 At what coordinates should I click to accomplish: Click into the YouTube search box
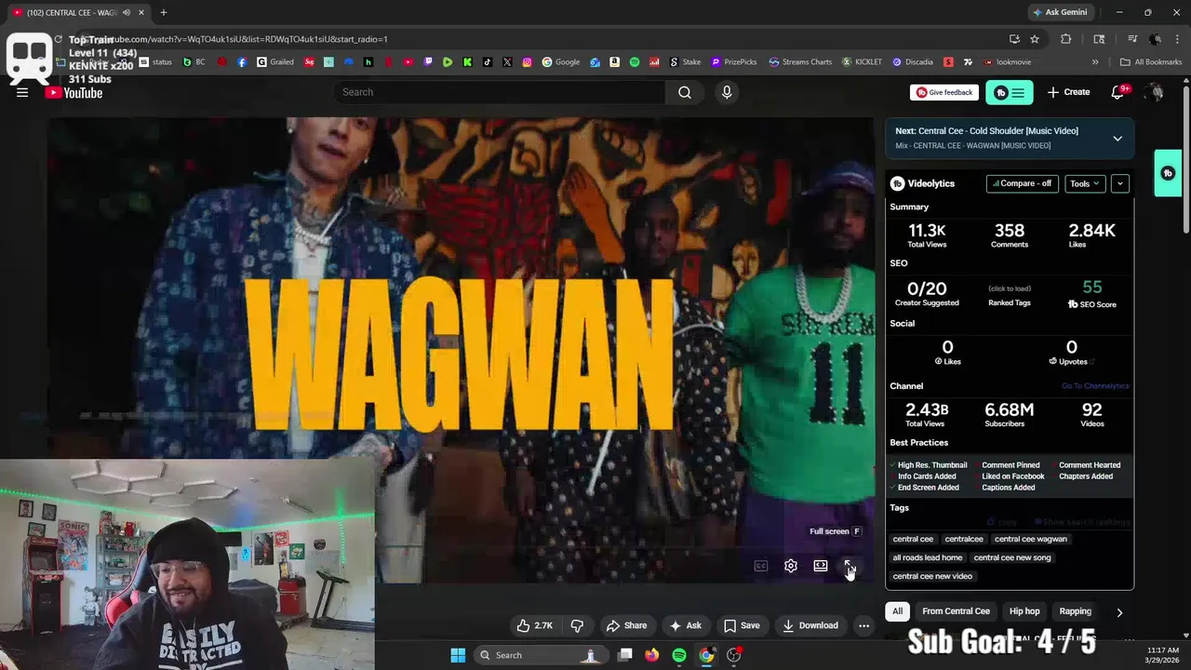click(499, 92)
